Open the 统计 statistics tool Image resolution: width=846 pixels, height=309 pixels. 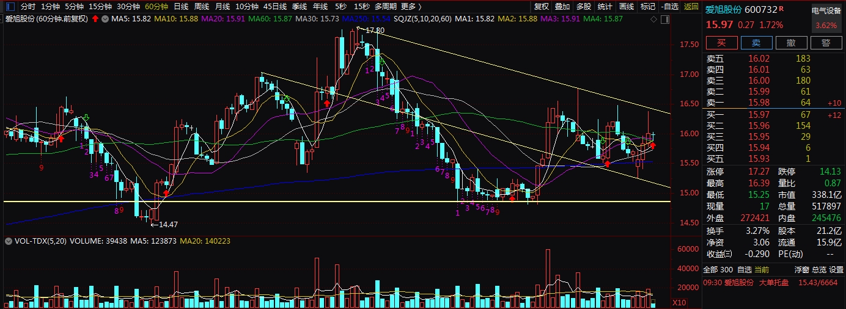click(x=605, y=6)
